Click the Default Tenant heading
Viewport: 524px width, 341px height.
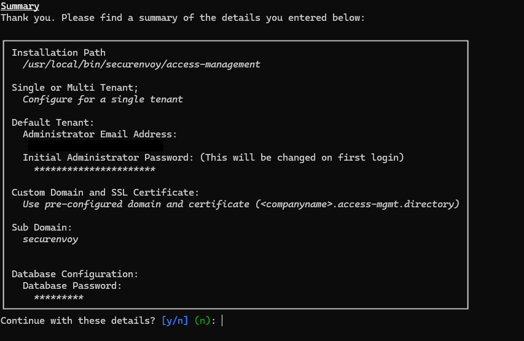53,123
